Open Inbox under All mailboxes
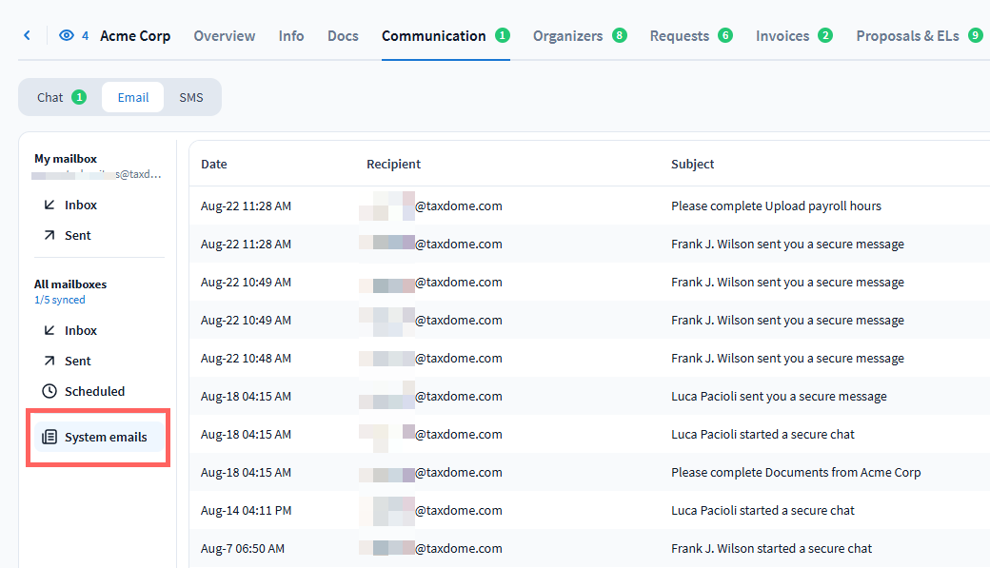 coord(80,330)
